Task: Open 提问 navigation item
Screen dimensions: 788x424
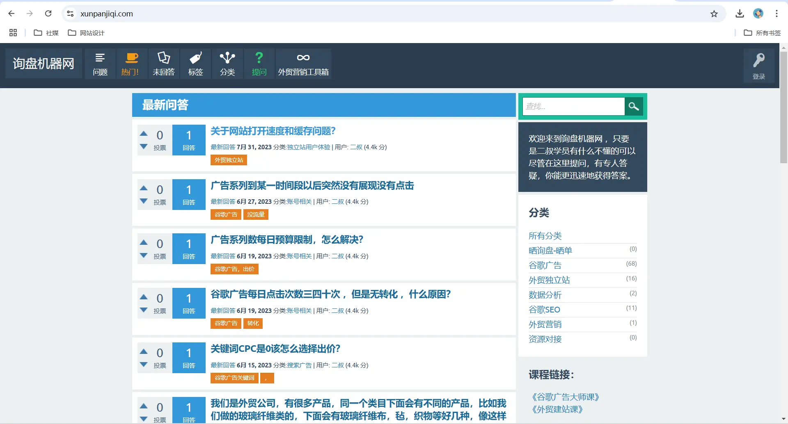Action: [259, 64]
